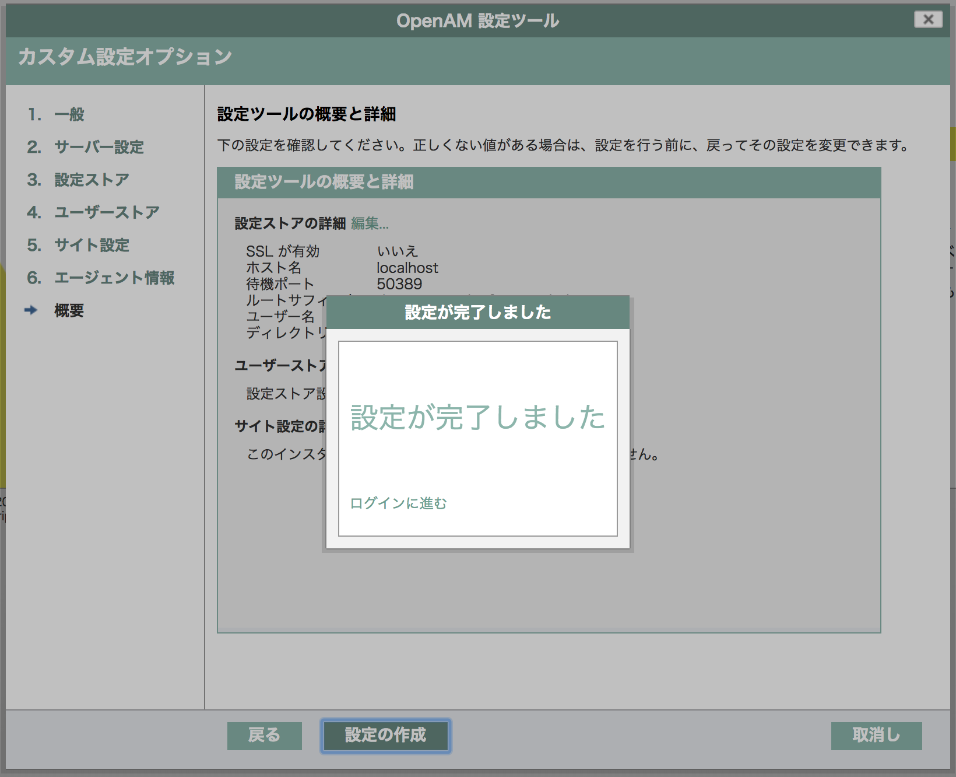Click the 取消し button
The width and height of the screenshot is (956, 777).
[876, 736]
